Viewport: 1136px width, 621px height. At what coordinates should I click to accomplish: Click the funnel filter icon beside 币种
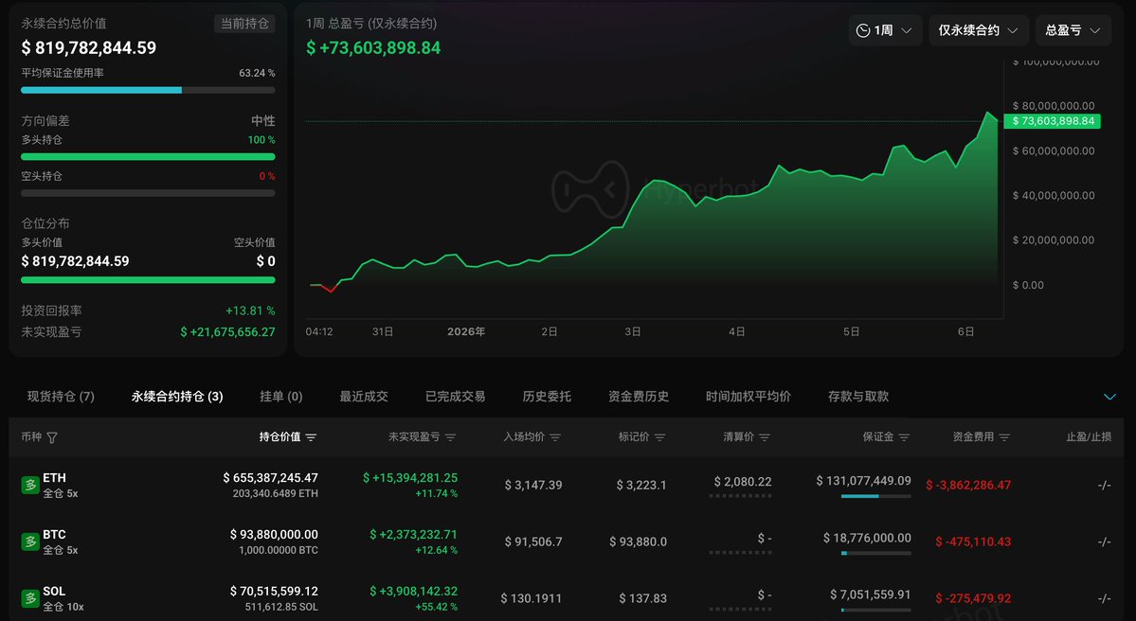tap(52, 437)
